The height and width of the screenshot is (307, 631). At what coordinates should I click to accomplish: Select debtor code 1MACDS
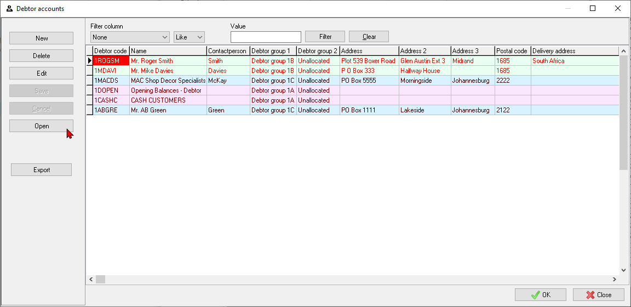click(x=111, y=80)
